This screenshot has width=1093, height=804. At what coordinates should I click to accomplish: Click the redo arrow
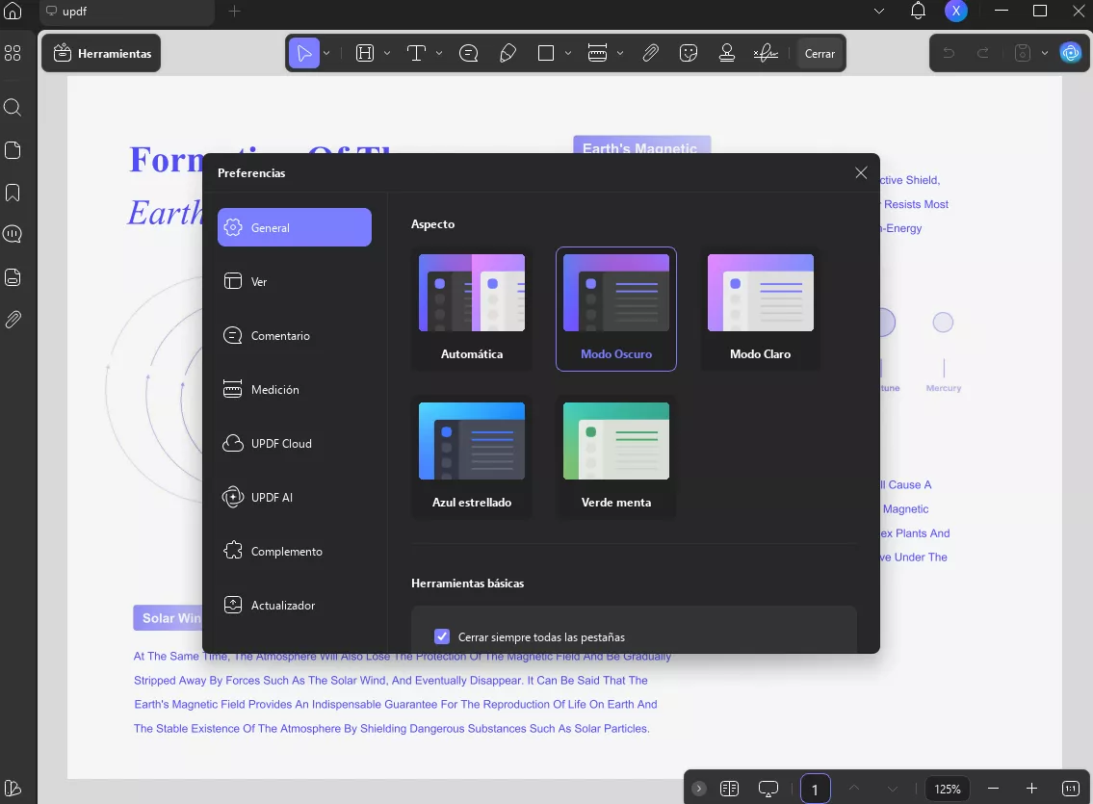pos(983,53)
